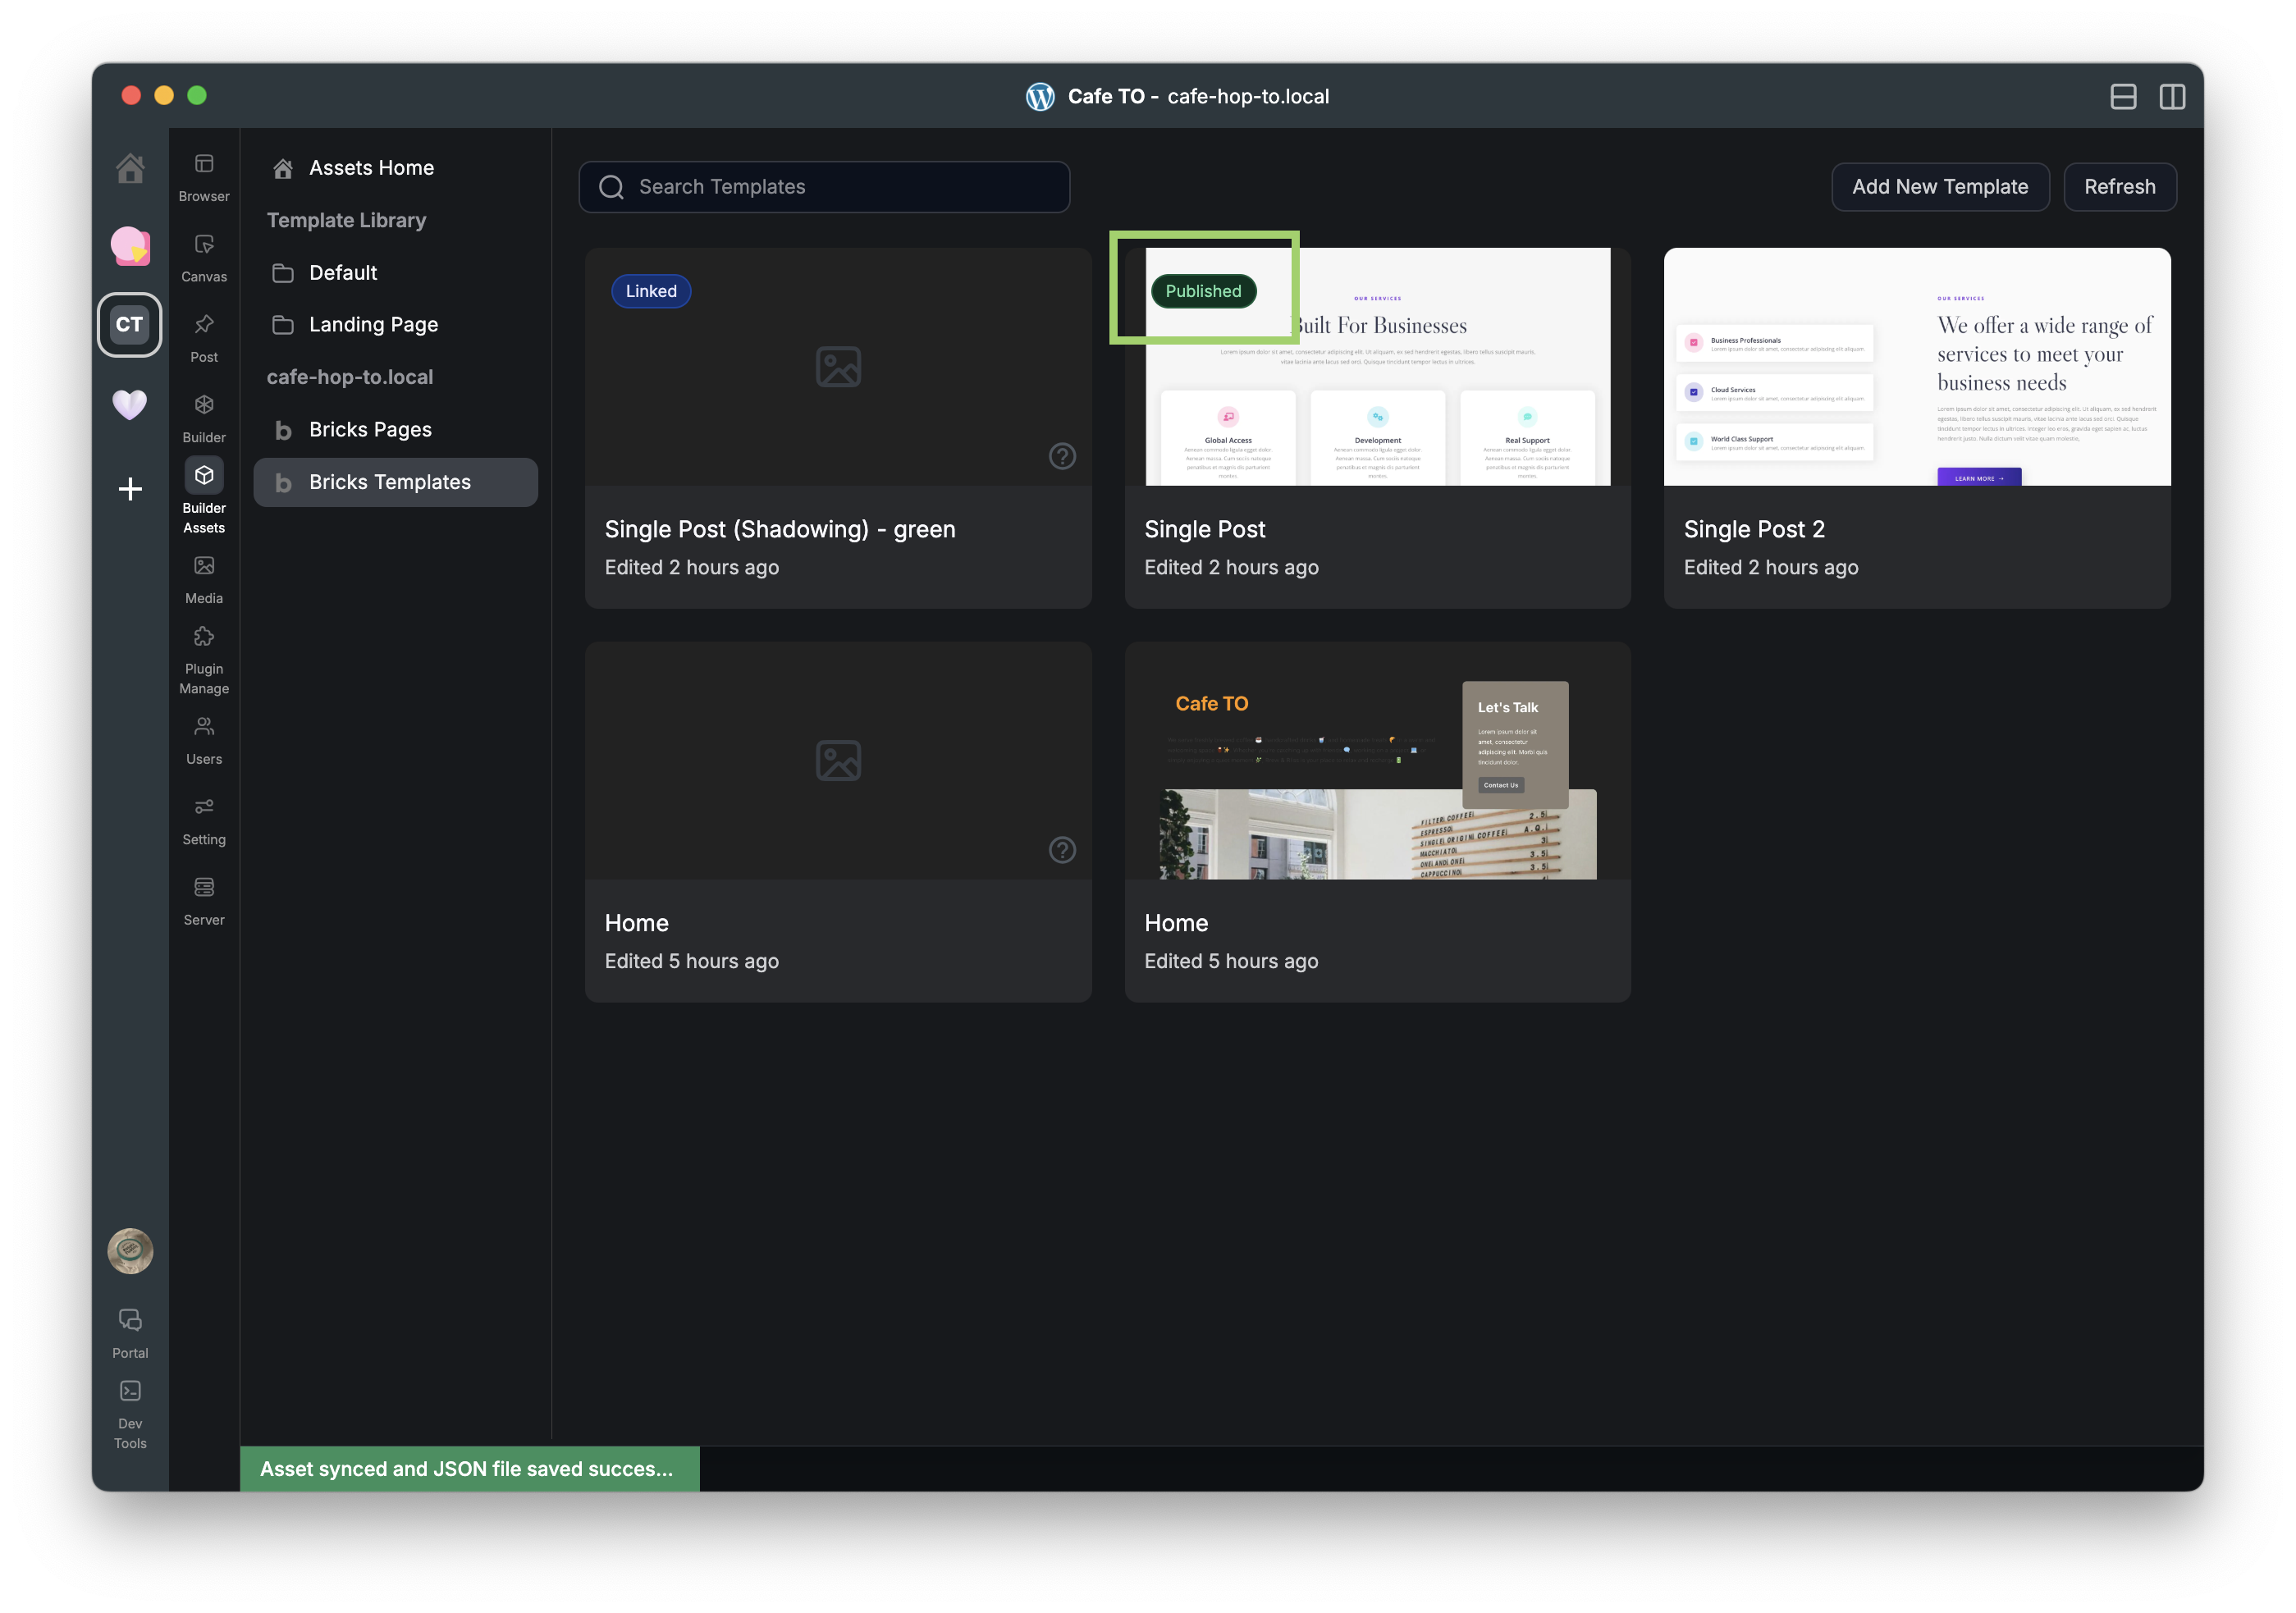Screen dimensions: 2296x1613
Task: Open the Builder icon in sidebar
Action: (x=204, y=405)
